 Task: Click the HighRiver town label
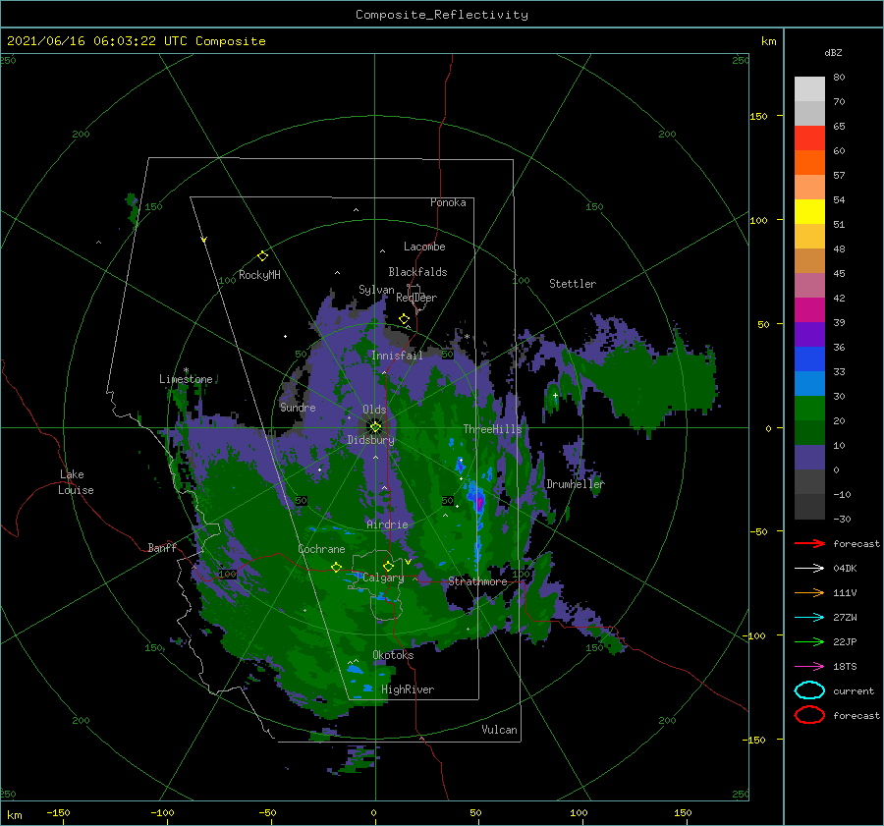pos(408,689)
